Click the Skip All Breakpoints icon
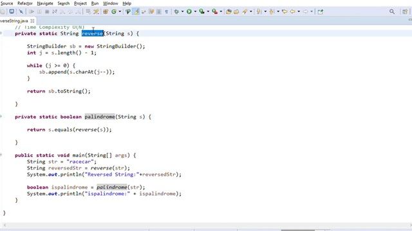This screenshot has width=412, height=231. pyautogui.click(x=21, y=12)
